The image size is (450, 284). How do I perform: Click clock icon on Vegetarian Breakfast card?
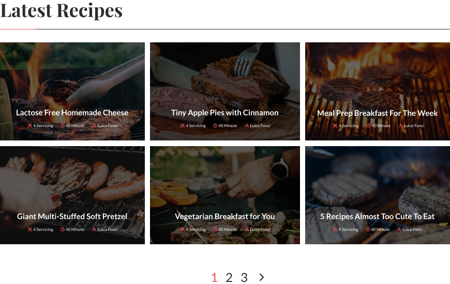(215, 229)
